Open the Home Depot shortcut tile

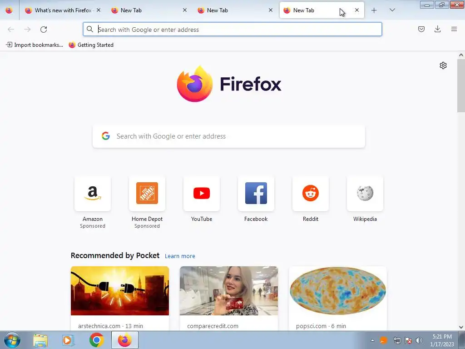147,194
